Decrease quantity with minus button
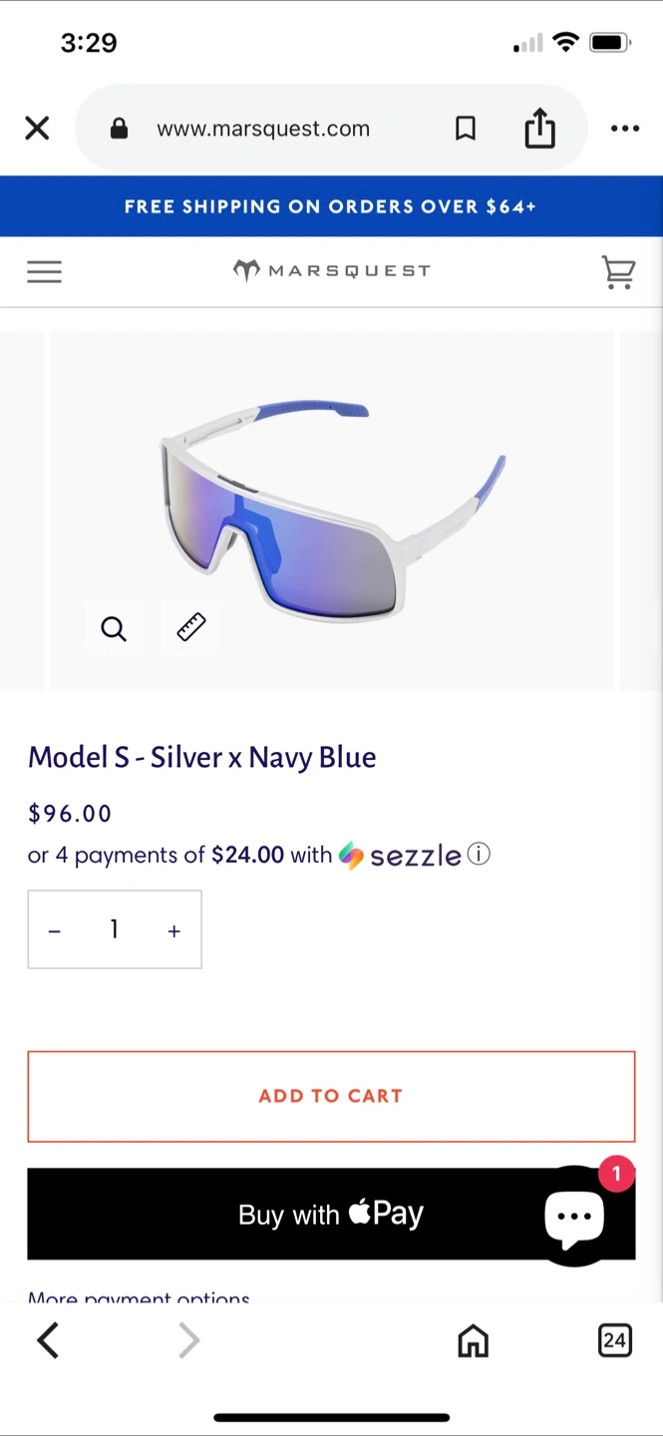The width and height of the screenshot is (663, 1436). [55, 930]
